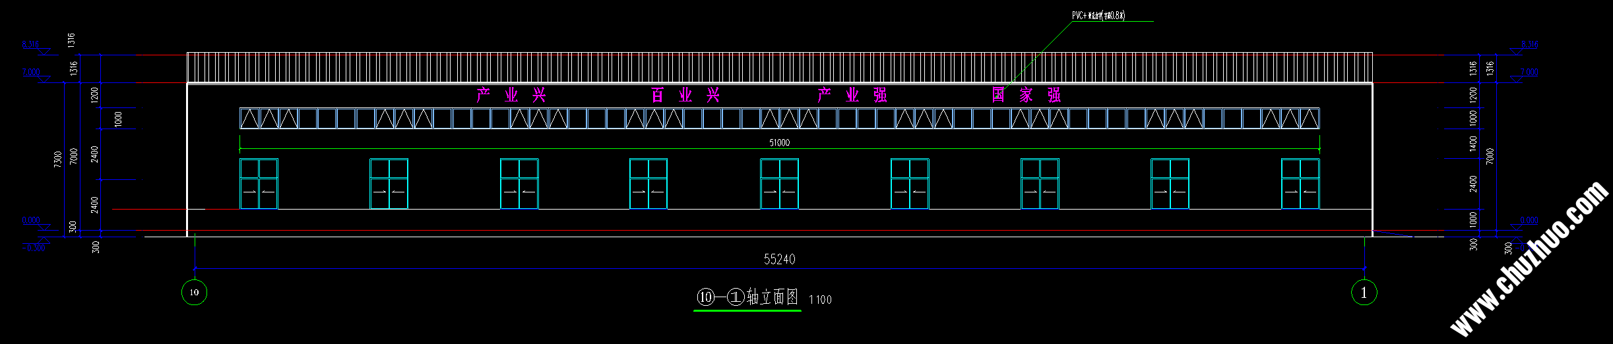Screen dimensions: 1613x344
Task: Select the 51000 window span dimension
Action: pos(779,142)
